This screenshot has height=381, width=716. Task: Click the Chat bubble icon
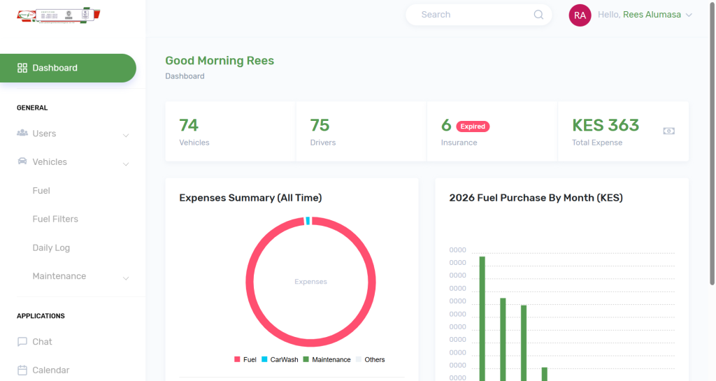coord(22,342)
